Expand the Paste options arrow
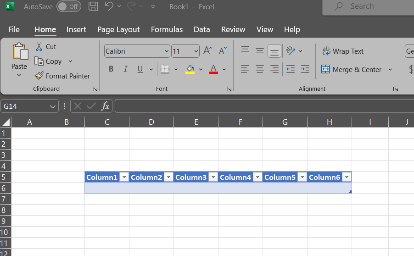414x256 pixels. [19, 75]
